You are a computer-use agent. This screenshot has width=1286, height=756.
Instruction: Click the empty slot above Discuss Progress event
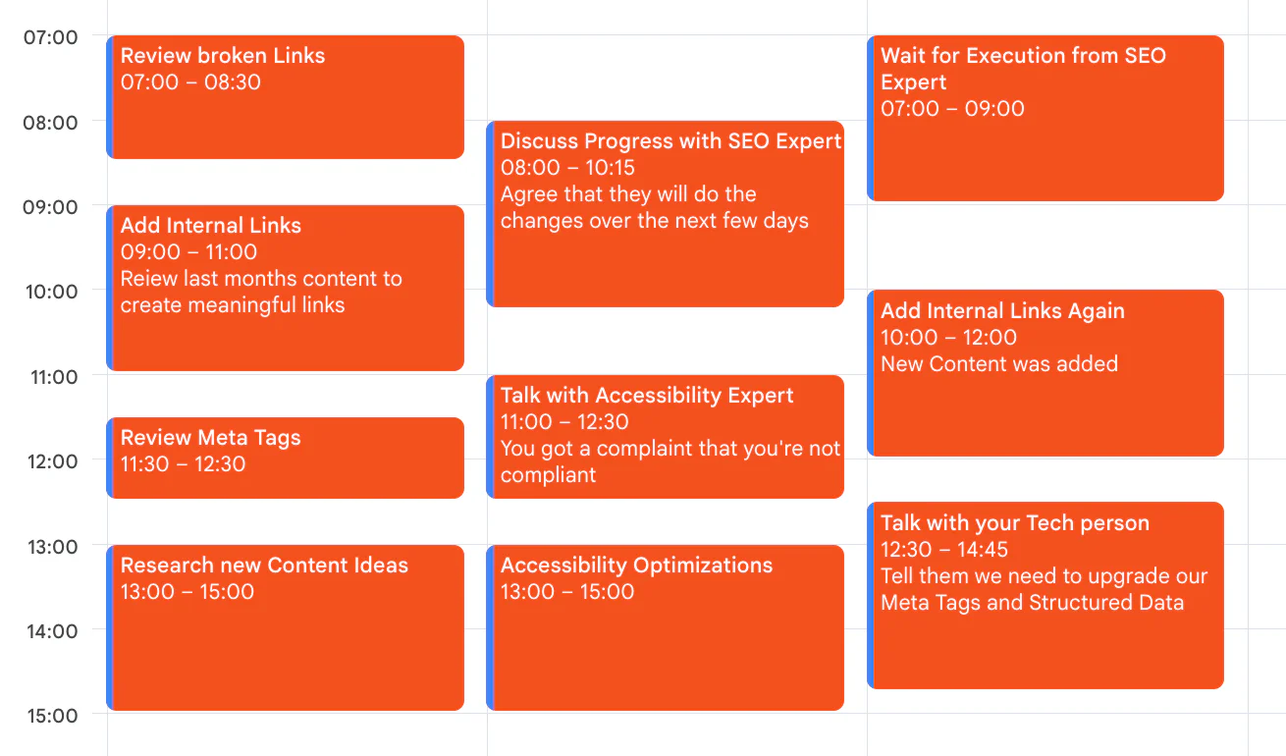pyautogui.click(x=665, y=69)
